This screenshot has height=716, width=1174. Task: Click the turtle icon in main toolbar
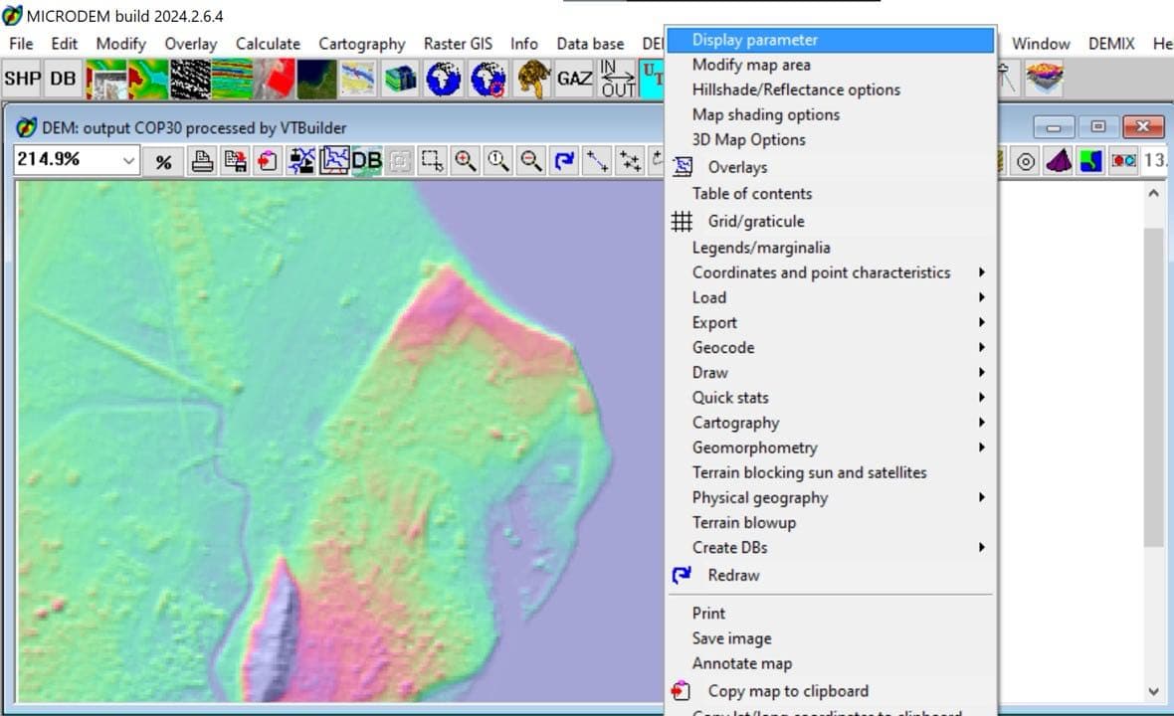pyautogui.click(x=532, y=79)
